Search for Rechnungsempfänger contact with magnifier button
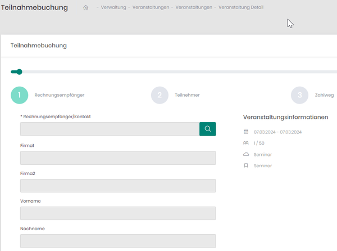The width and height of the screenshot is (337, 251). [207, 129]
